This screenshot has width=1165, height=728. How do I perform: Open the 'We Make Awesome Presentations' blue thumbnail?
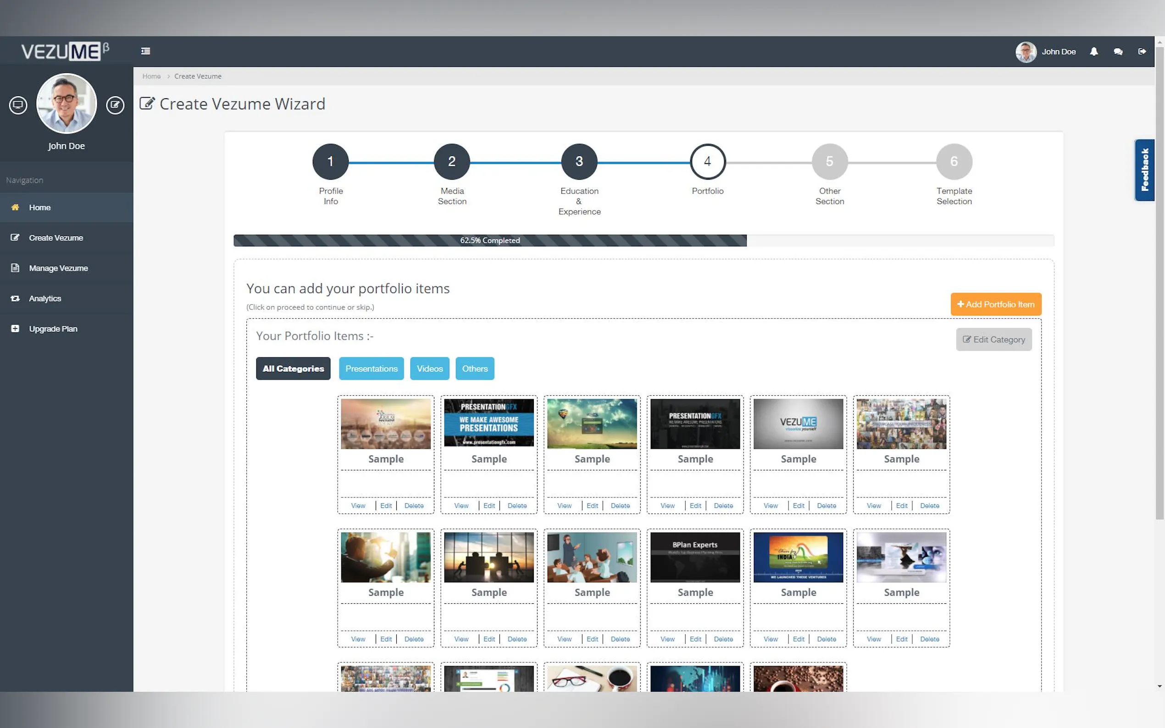coord(489,423)
